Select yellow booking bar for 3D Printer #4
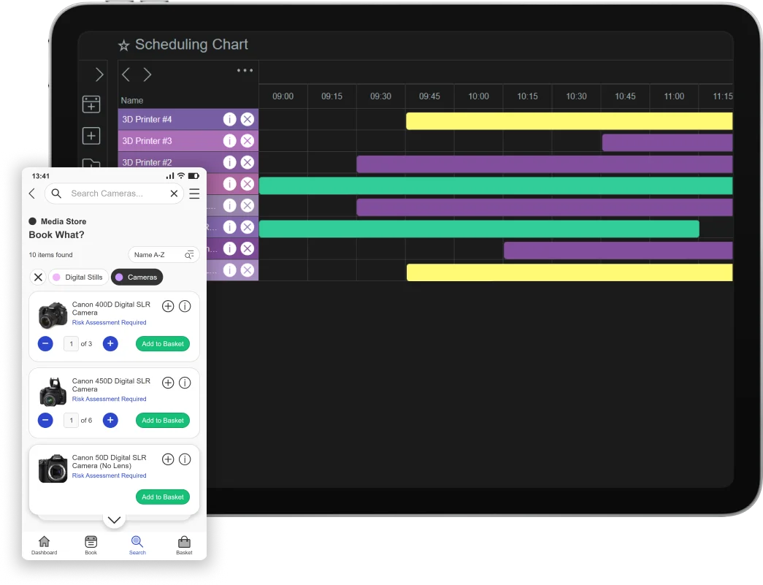 pyautogui.click(x=569, y=121)
